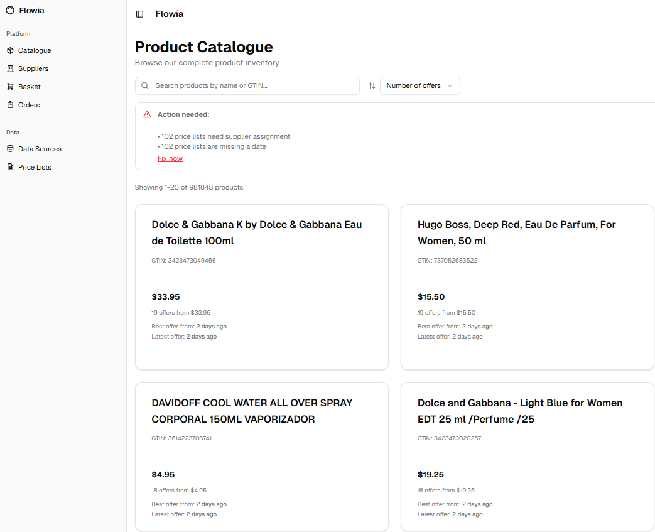Click the sort direction arrows icon
Viewport: 655px width, 532px height.
(372, 85)
